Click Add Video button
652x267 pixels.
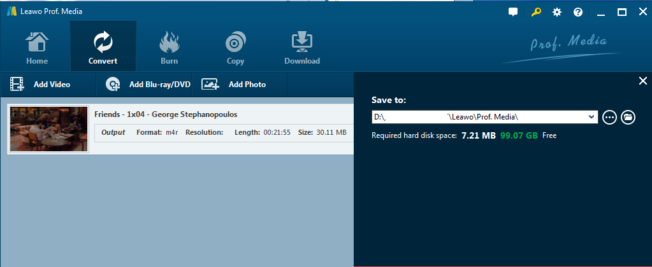point(48,85)
